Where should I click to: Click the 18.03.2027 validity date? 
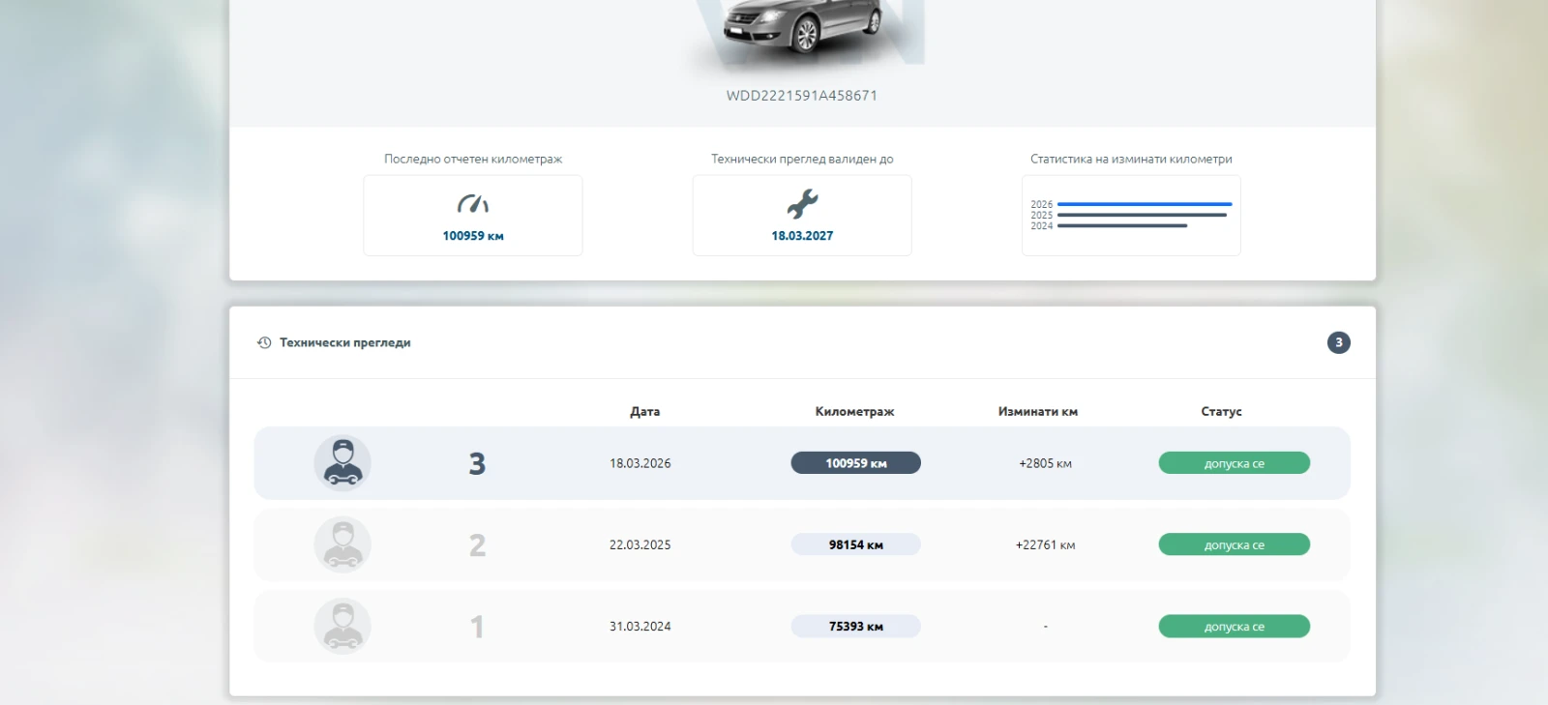point(802,235)
